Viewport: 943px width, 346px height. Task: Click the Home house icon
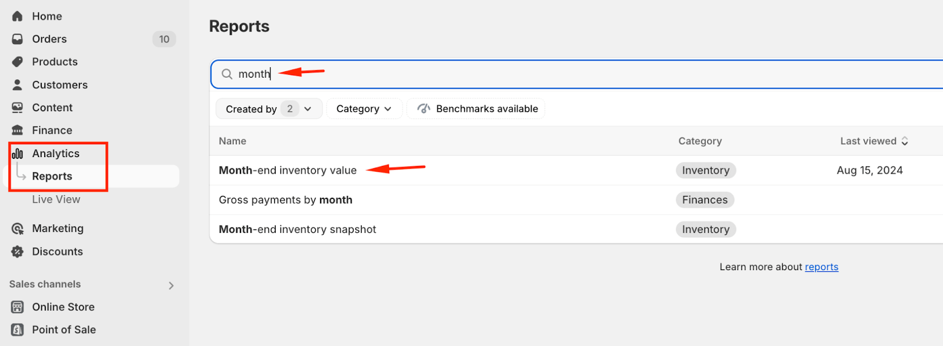18,16
